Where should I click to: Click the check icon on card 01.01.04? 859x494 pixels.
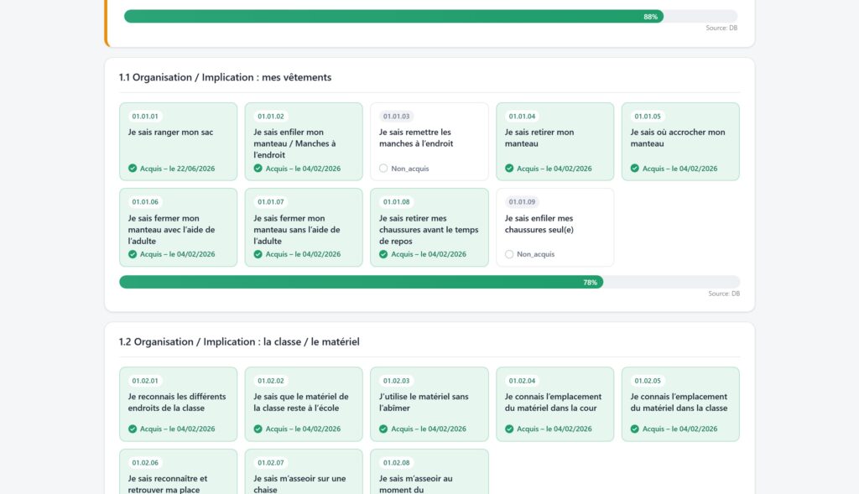[509, 168]
